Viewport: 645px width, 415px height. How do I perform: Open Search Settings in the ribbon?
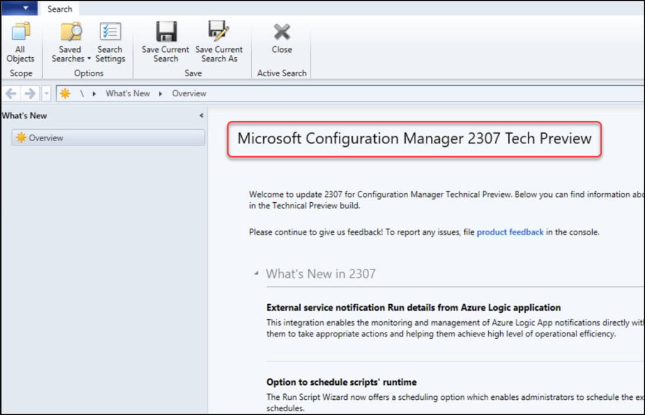point(110,42)
